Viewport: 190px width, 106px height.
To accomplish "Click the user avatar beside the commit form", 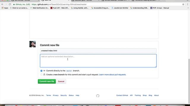I will (33, 44).
